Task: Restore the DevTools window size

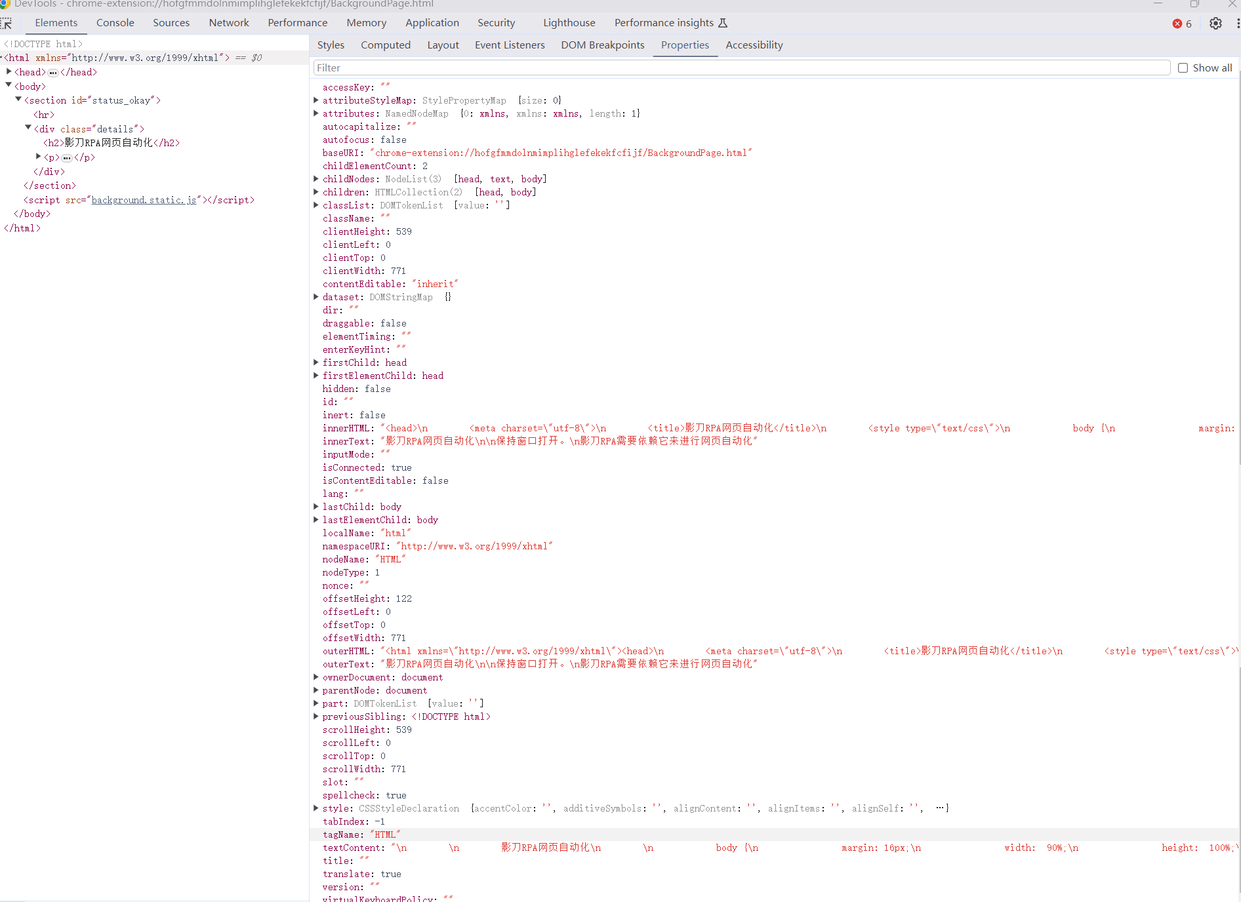Action: [x=1194, y=4]
